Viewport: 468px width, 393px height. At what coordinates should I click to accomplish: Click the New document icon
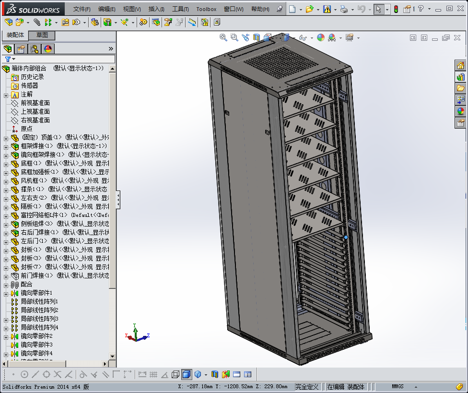[292, 9]
